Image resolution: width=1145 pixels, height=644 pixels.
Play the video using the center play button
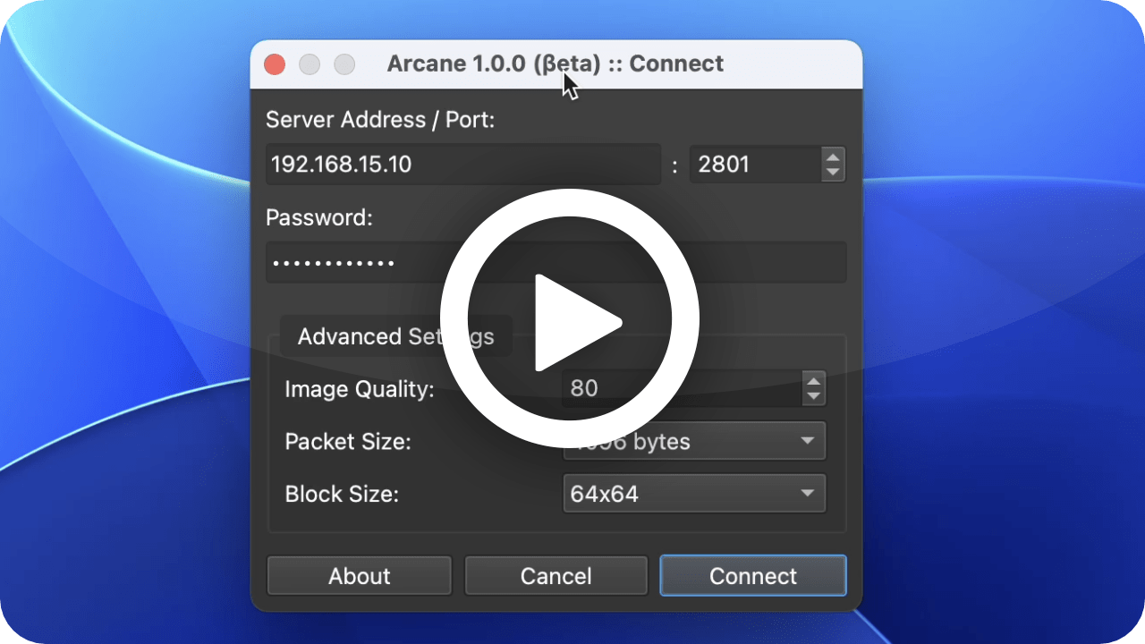coord(570,320)
